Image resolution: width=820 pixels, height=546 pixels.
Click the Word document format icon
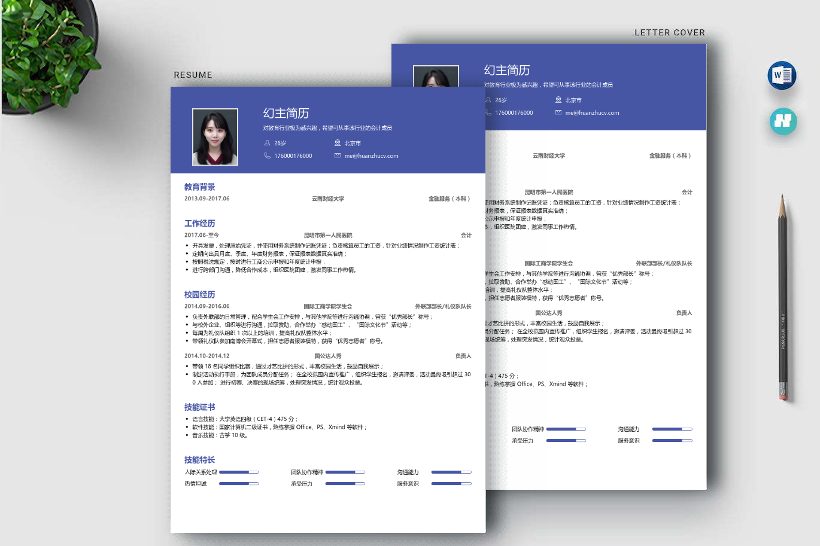782,75
